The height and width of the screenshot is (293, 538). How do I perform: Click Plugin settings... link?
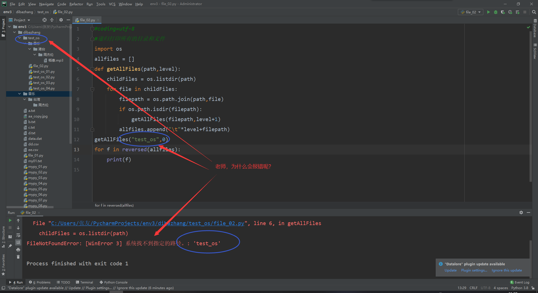click(x=474, y=270)
